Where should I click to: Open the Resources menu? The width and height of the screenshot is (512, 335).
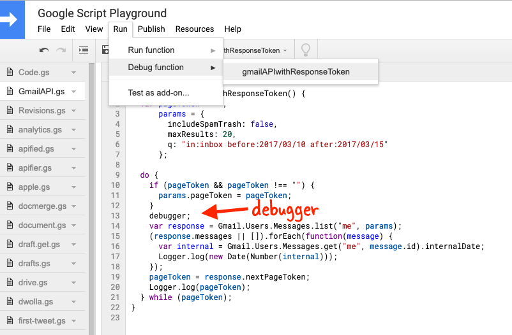[195, 29]
